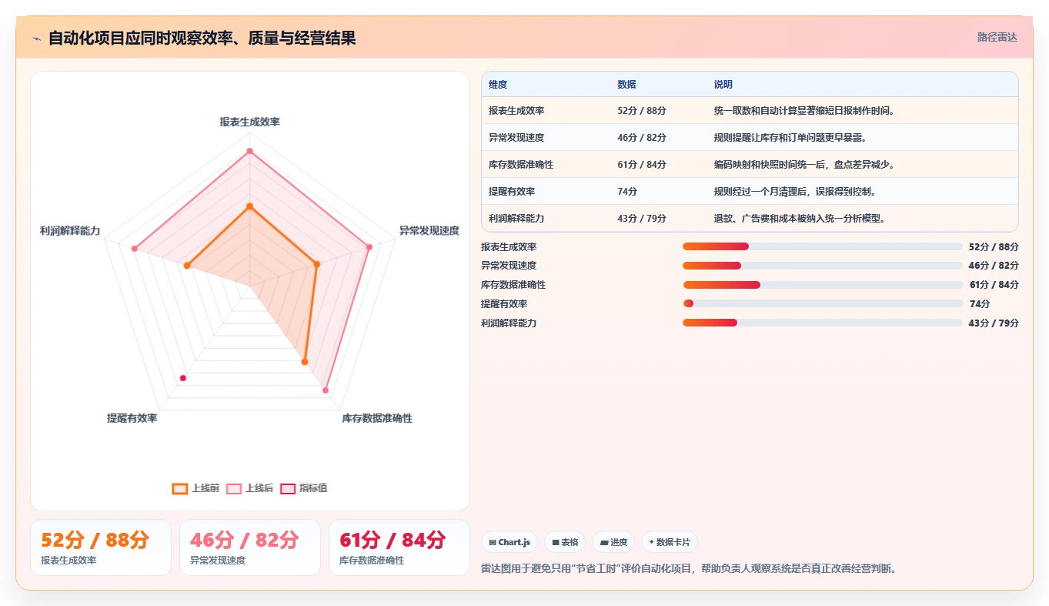The width and height of the screenshot is (1049, 606).
Task: Click the radar axis label 库存数据准确性
Action: tap(377, 418)
